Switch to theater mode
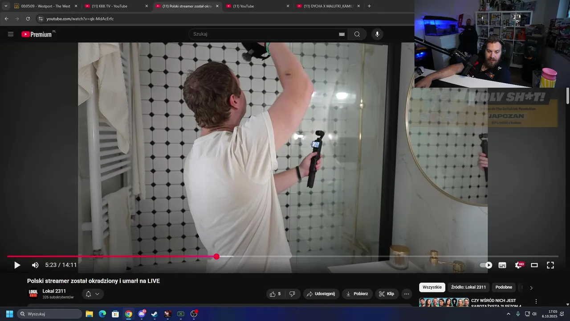 coord(534,265)
